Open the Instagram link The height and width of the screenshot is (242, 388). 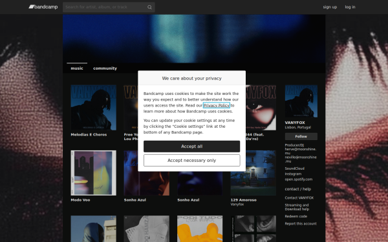(x=293, y=174)
